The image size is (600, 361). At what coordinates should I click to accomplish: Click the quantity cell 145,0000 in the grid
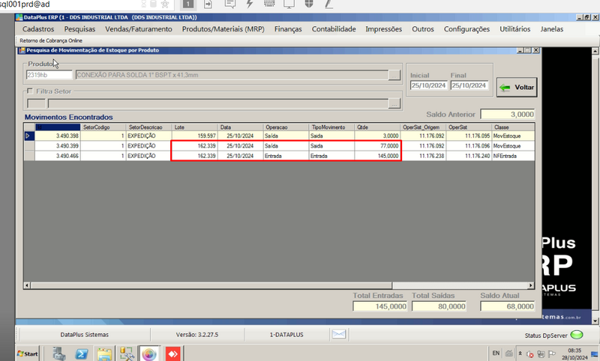[377, 156]
